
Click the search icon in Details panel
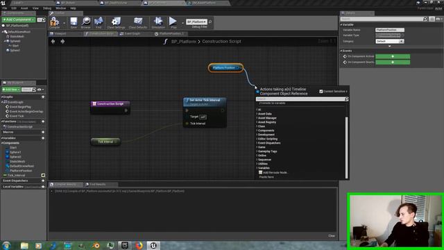425,19
